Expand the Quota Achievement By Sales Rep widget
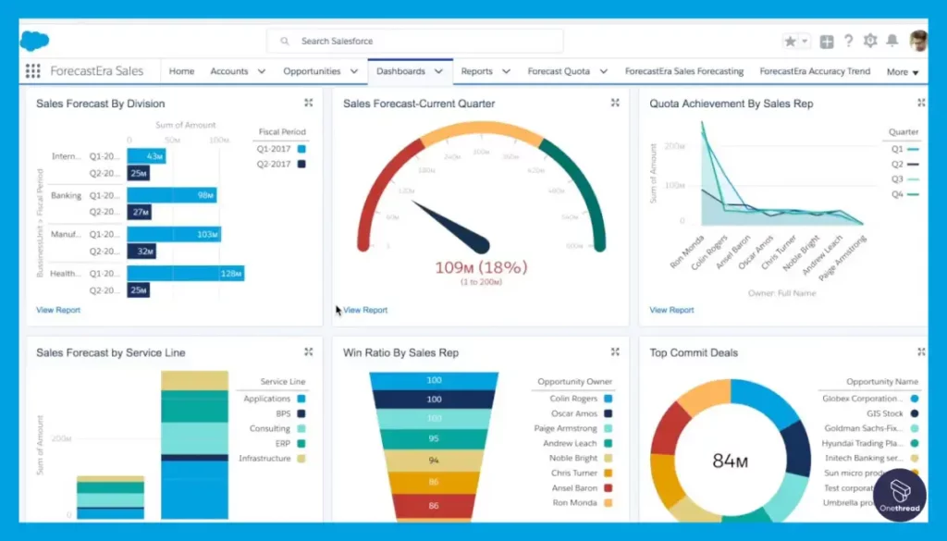This screenshot has width=947, height=541. 922,103
